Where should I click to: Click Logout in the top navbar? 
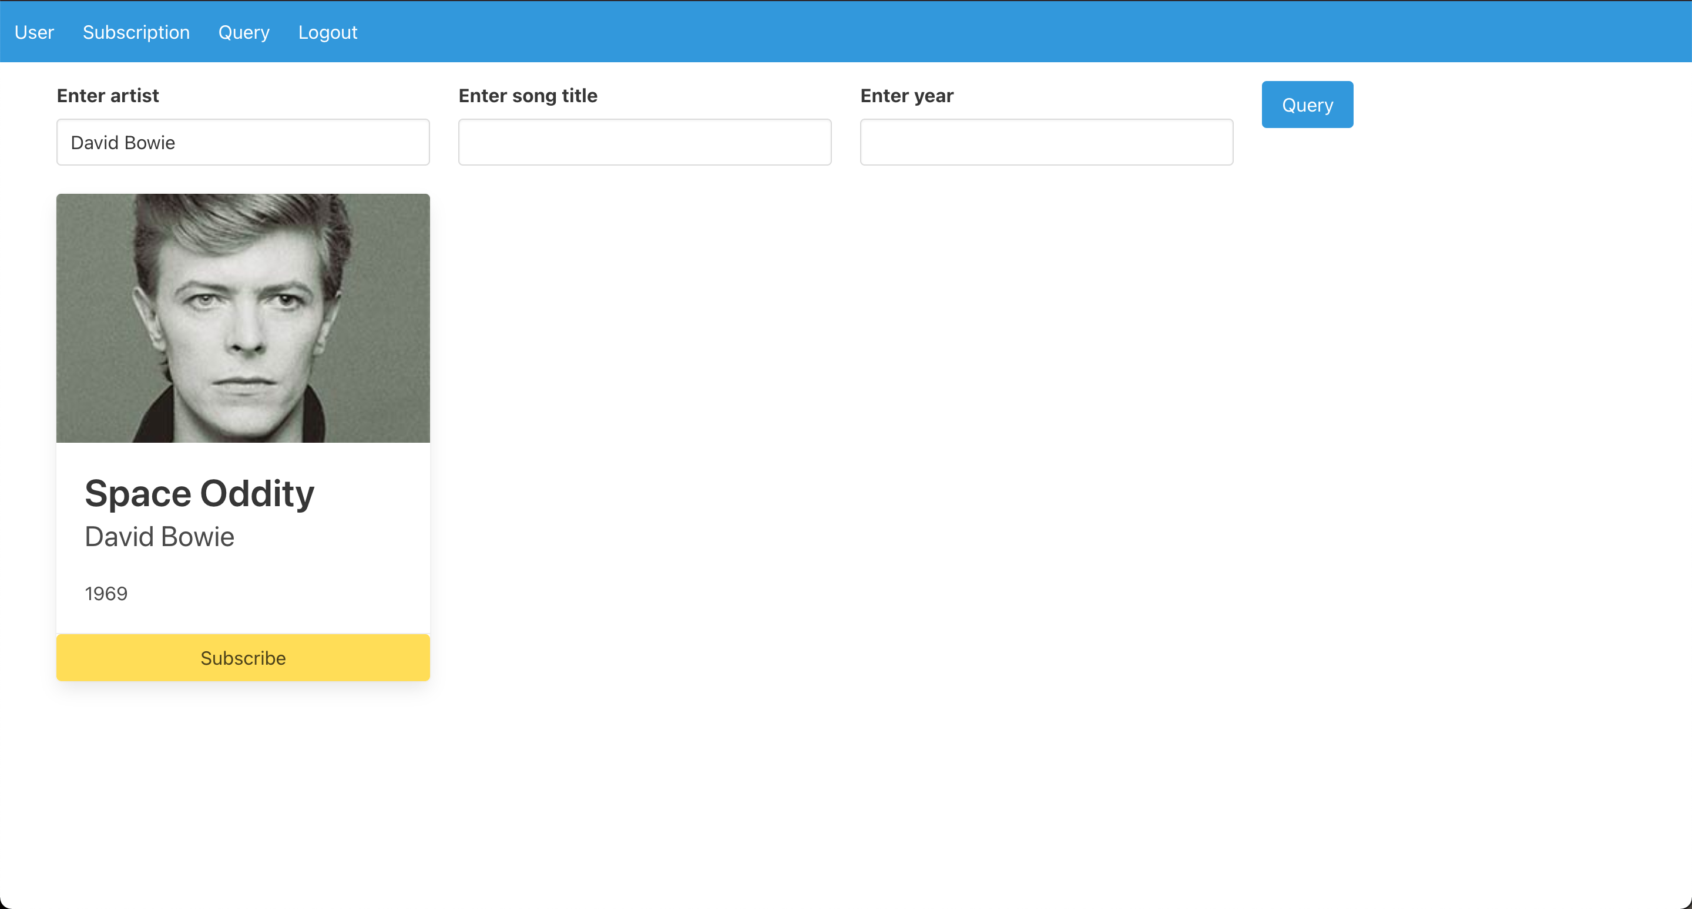(x=328, y=32)
